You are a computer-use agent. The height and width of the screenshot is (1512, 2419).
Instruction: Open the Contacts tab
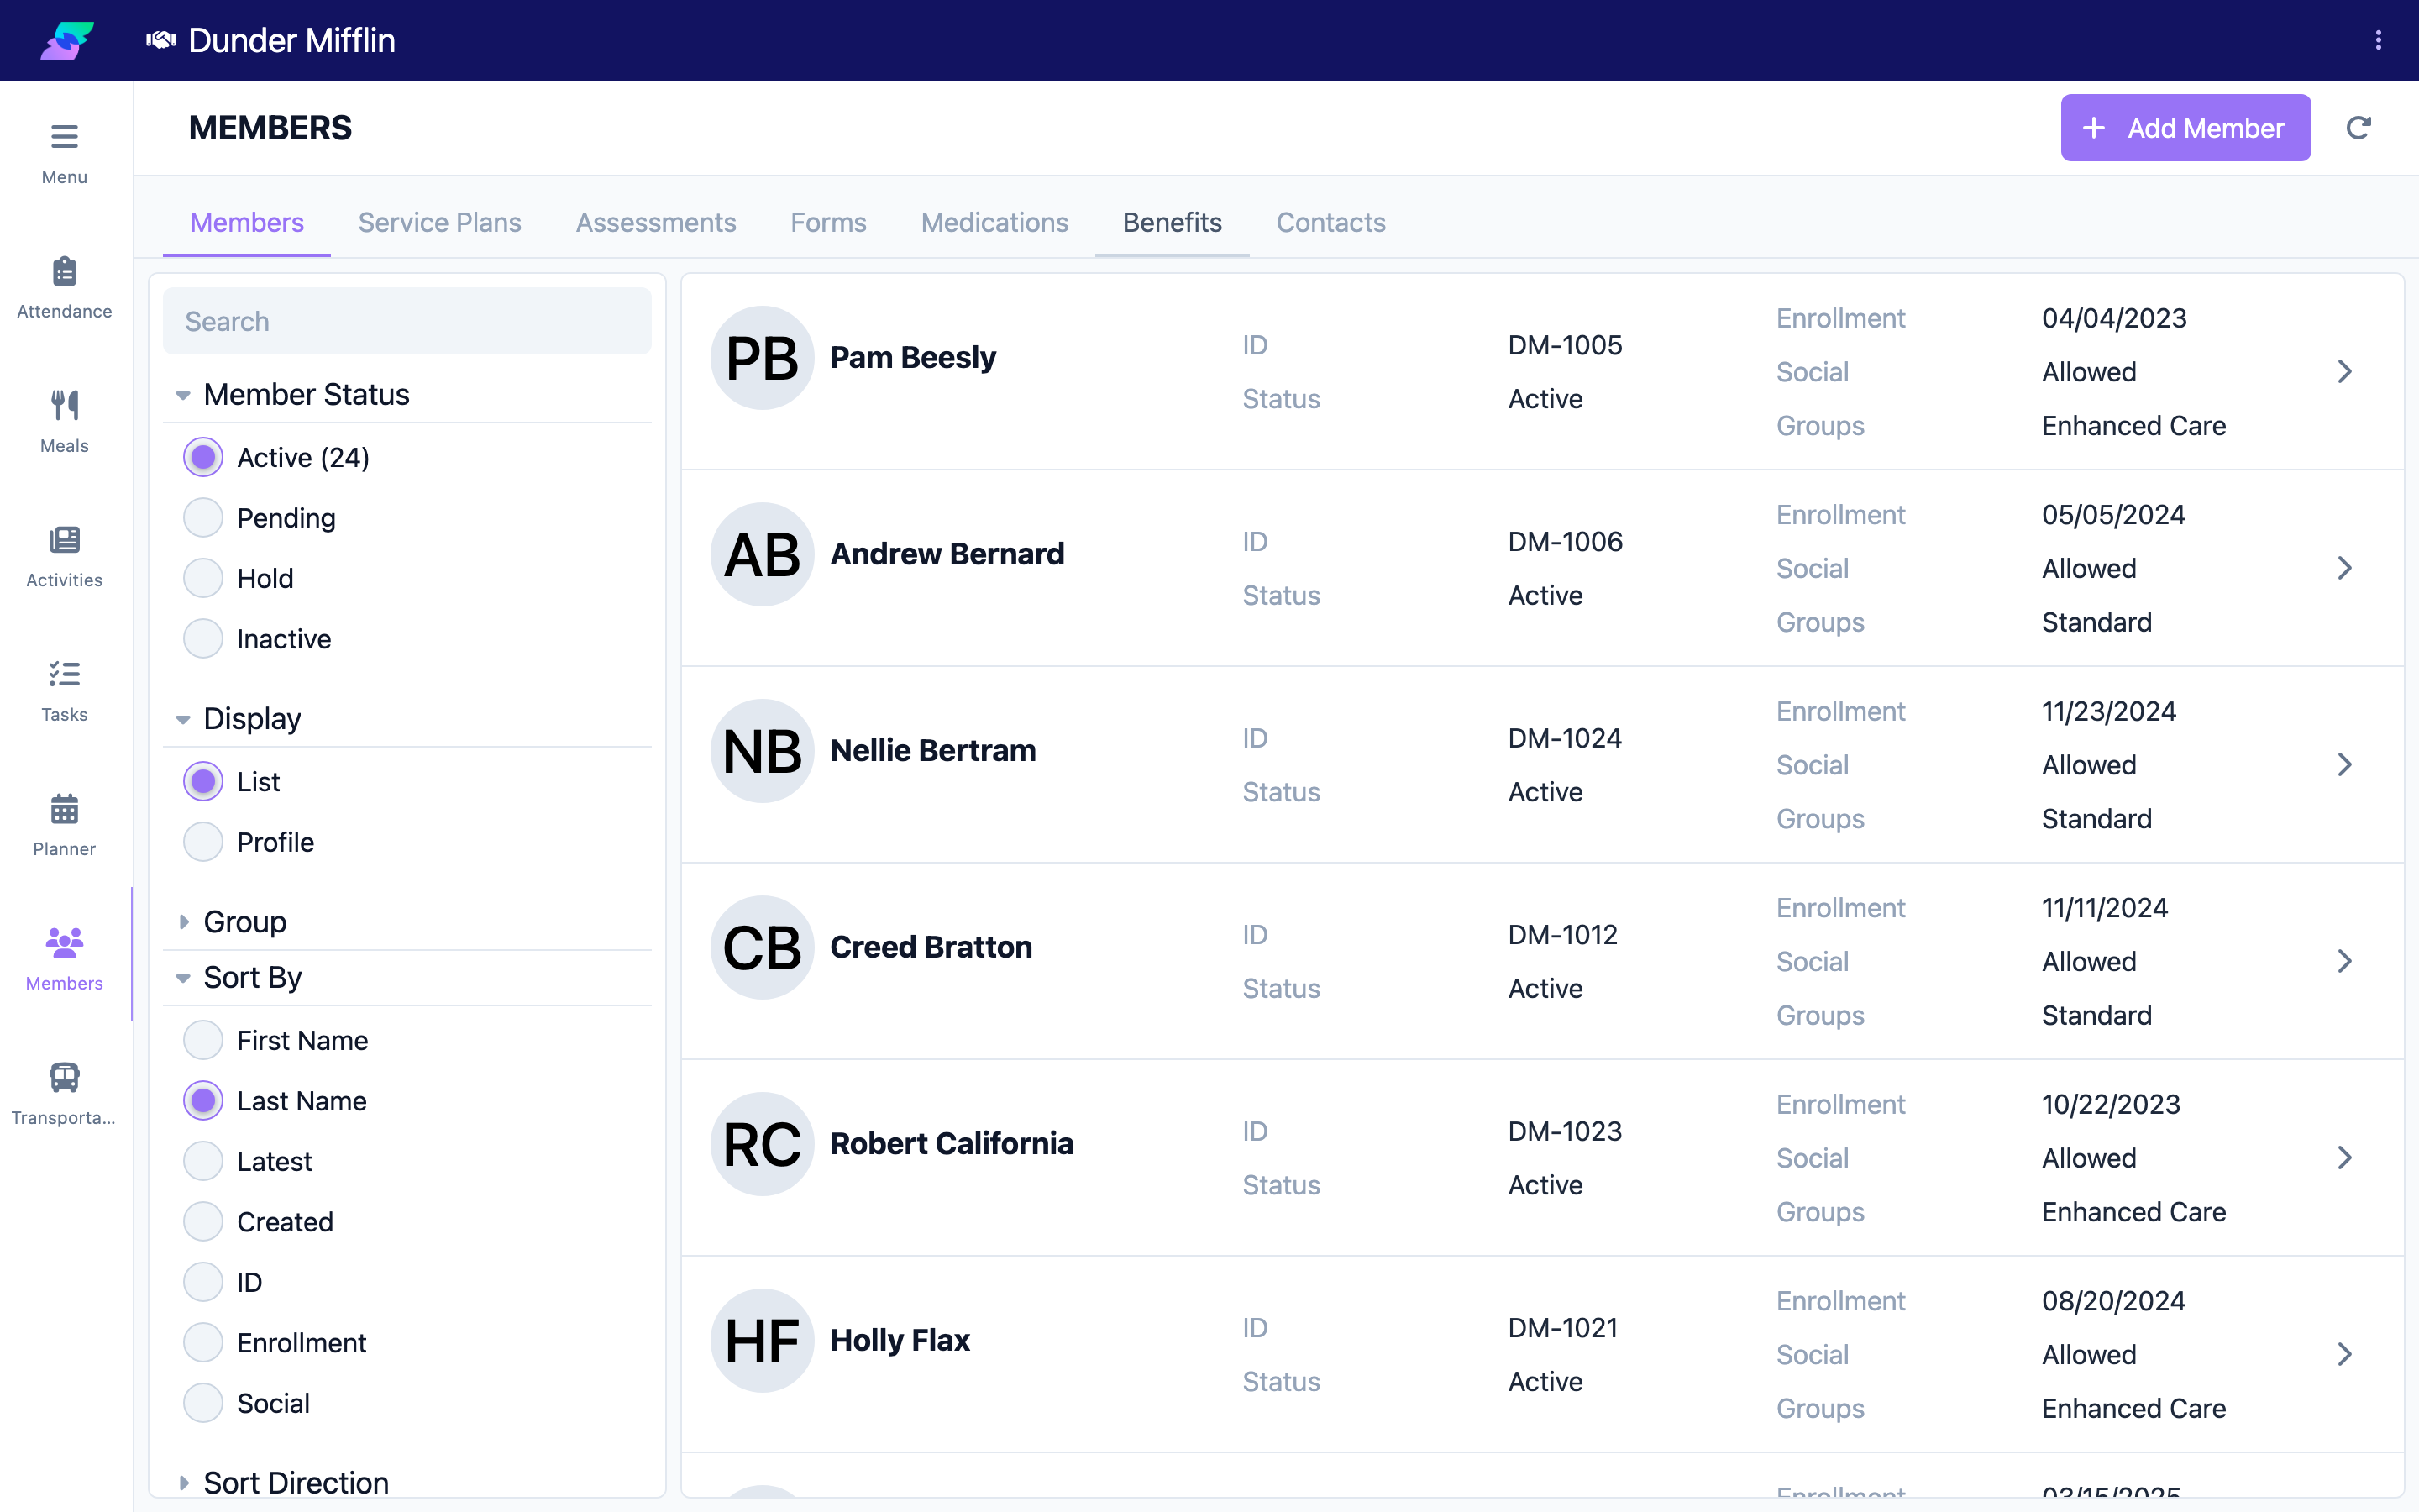coord(1330,222)
